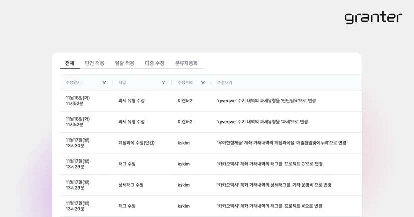This screenshot has height=217, width=414.
Task: Click 과세 유형 수정 in the '판단필요' row
Action: coord(132,101)
